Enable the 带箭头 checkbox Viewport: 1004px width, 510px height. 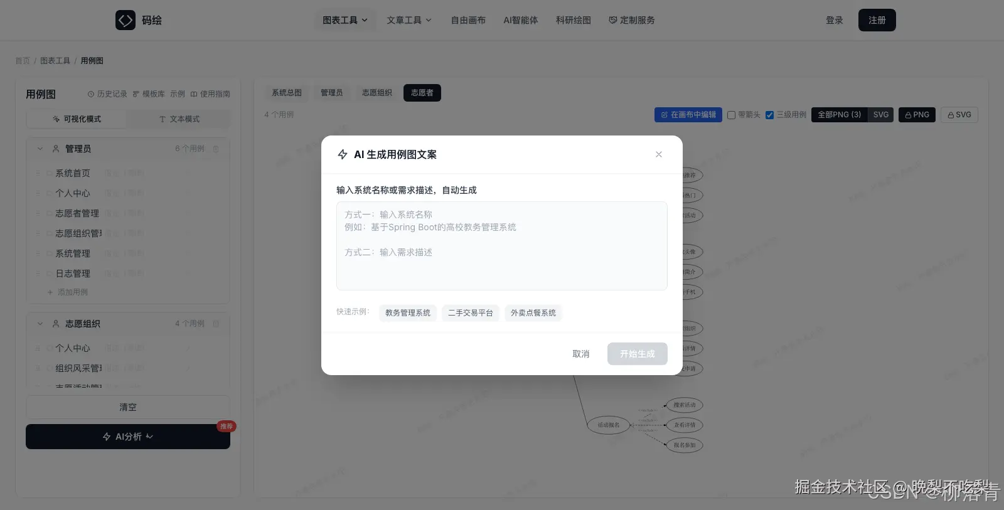tap(731, 115)
